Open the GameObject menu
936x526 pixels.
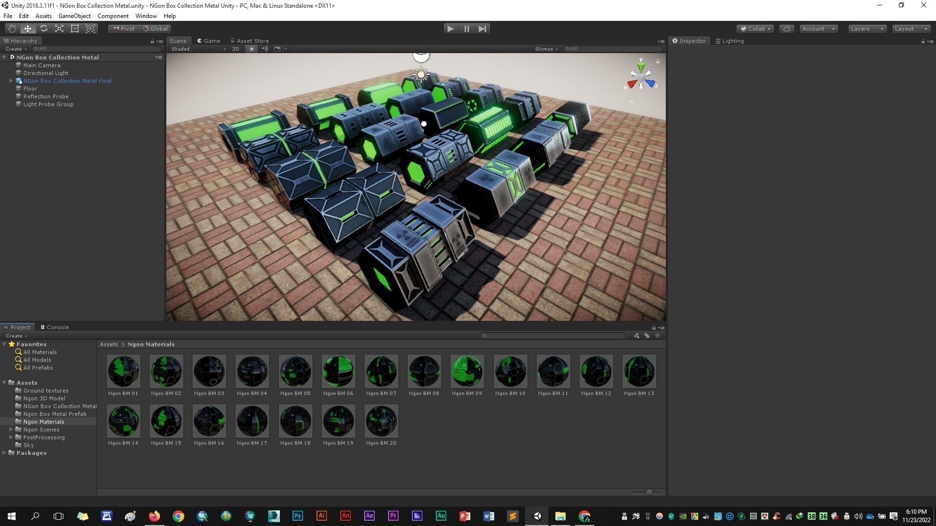pos(74,16)
